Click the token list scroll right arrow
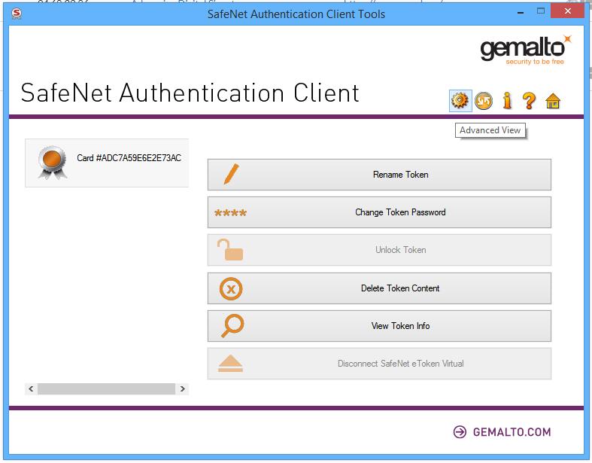This screenshot has height=463, width=592. point(182,389)
